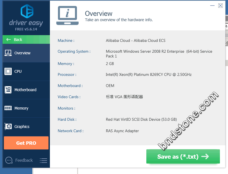Click the Feedback speech bubble icon
228x174 pixels.
9,160
